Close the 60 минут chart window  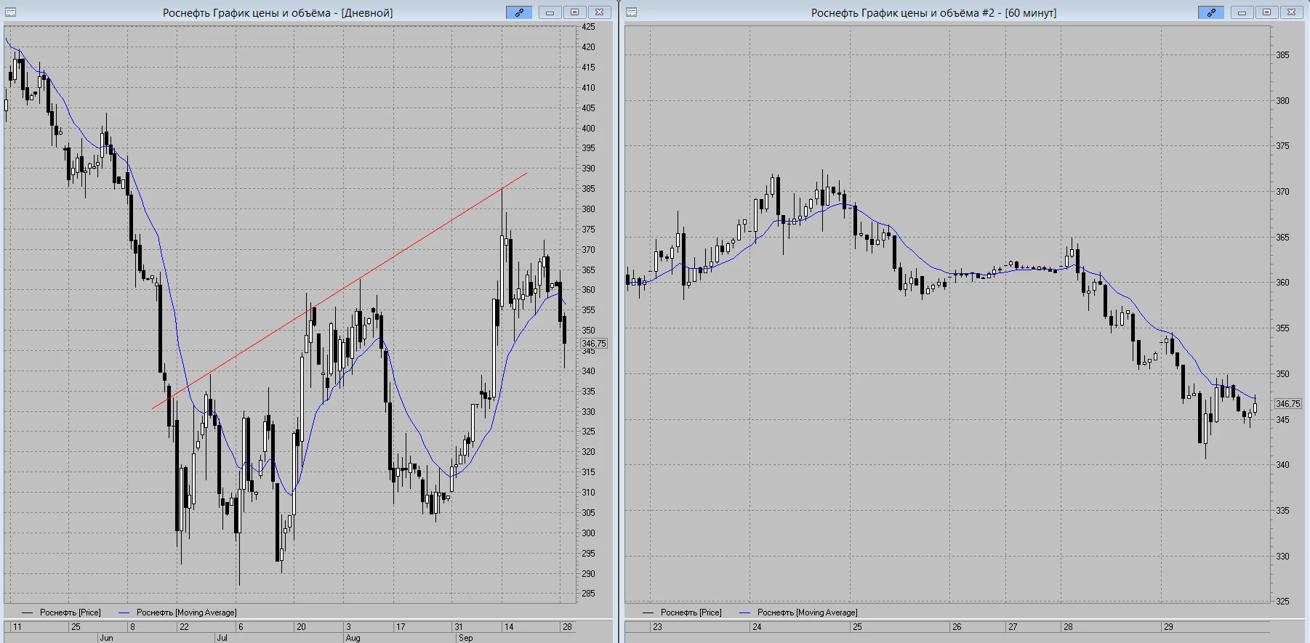tap(1291, 12)
